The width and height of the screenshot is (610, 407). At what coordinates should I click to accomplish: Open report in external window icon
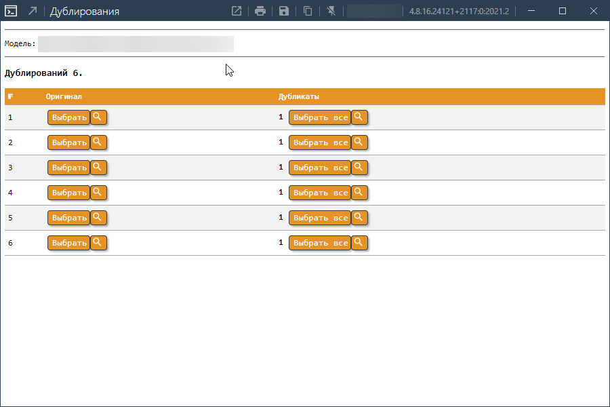pyautogui.click(x=237, y=11)
